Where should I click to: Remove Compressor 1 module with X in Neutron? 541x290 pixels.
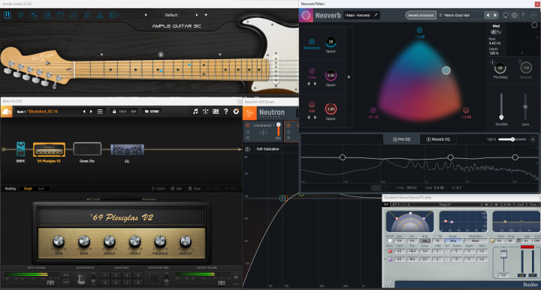click(248, 138)
